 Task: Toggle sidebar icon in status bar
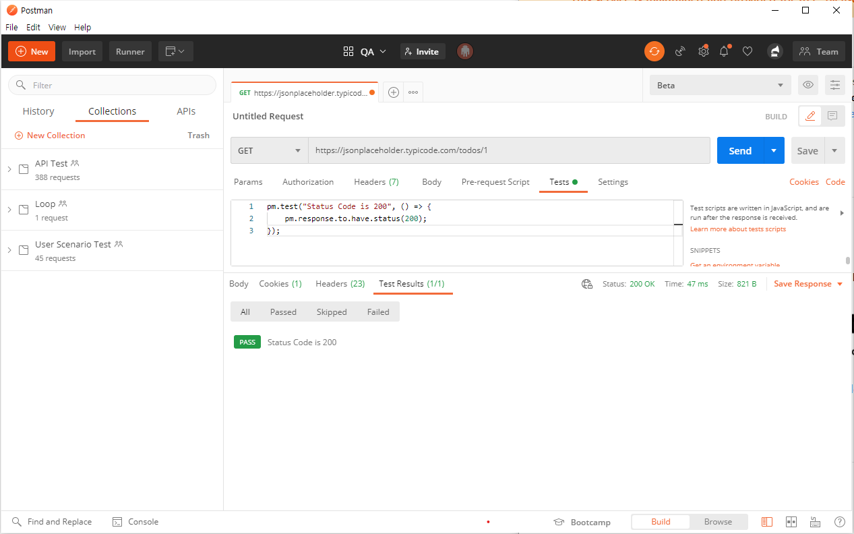767,522
